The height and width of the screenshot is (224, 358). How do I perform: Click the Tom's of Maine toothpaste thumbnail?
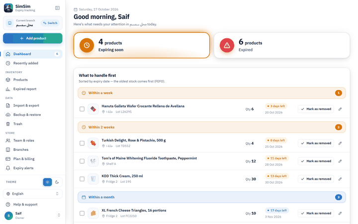[93, 161]
